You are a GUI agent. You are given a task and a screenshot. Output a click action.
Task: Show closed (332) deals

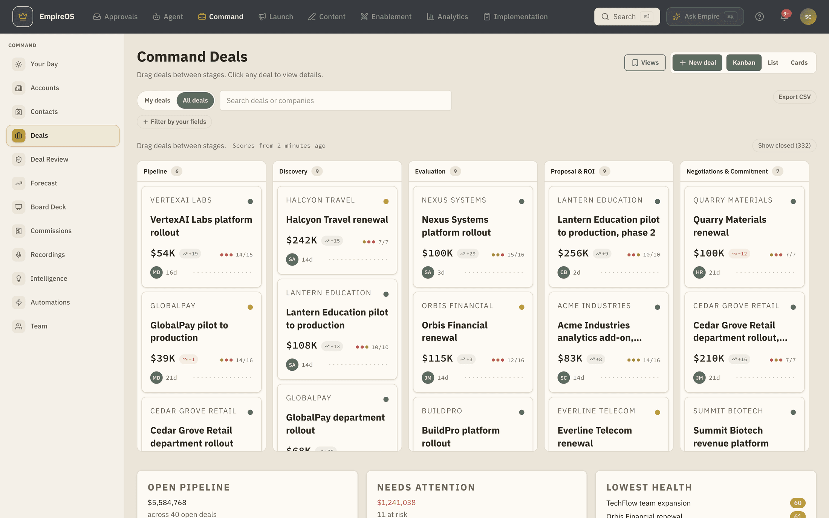[x=784, y=145]
